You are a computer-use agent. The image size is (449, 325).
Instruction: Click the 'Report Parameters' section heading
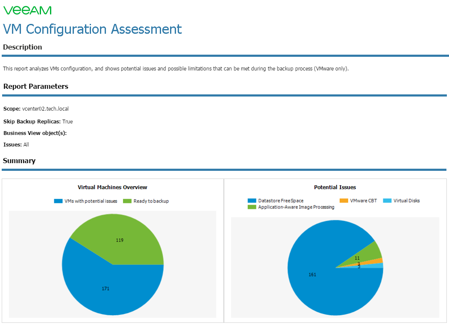(x=36, y=86)
